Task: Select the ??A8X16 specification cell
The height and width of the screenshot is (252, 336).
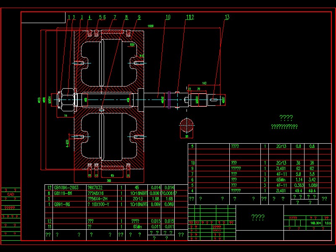Action: [95, 193]
